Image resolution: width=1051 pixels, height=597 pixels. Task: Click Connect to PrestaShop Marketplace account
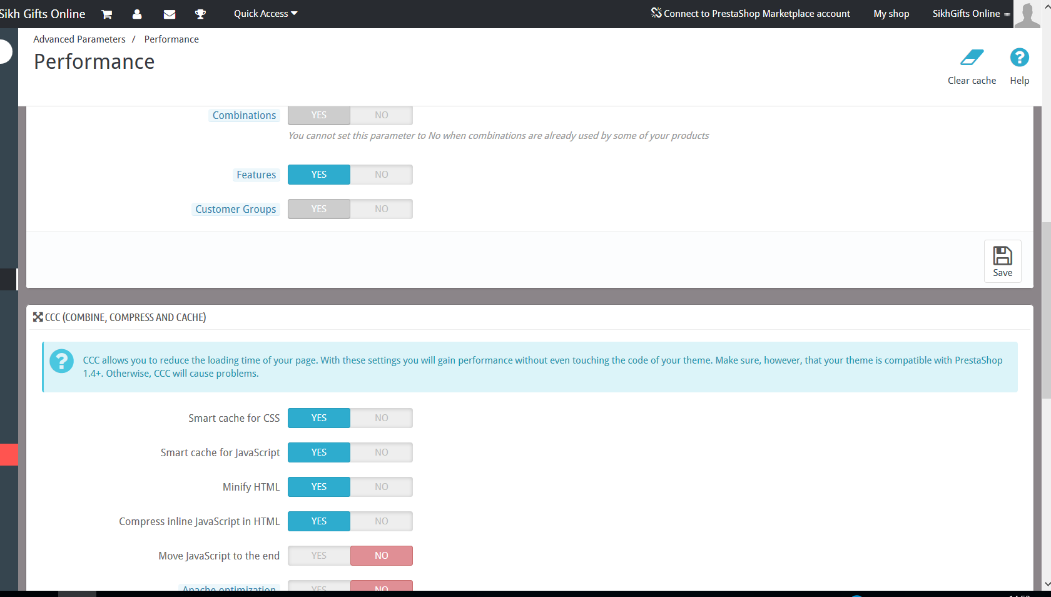[750, 13]
